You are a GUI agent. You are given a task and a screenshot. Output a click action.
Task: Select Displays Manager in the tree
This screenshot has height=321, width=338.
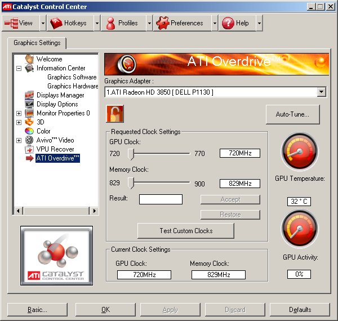60,95
